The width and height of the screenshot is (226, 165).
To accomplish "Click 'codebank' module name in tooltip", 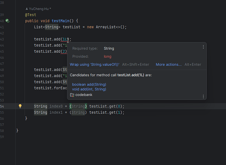I will point(84,95).
